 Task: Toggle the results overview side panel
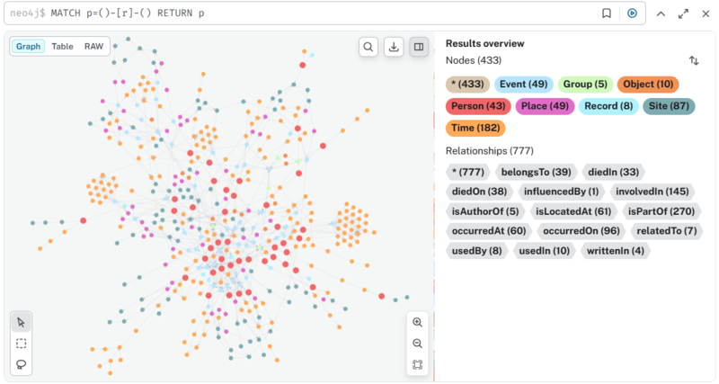419,47
